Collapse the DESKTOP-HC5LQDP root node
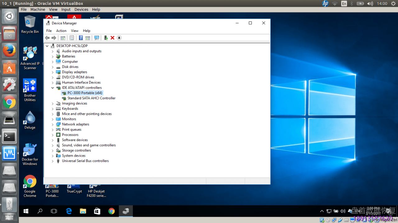This screenshot has width=398, height=223. point(47,46)
